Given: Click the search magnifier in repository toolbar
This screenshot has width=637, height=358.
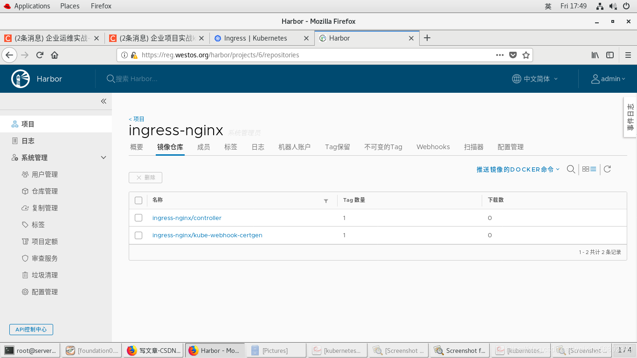Looking at the screenshot, I should point(571,169).
